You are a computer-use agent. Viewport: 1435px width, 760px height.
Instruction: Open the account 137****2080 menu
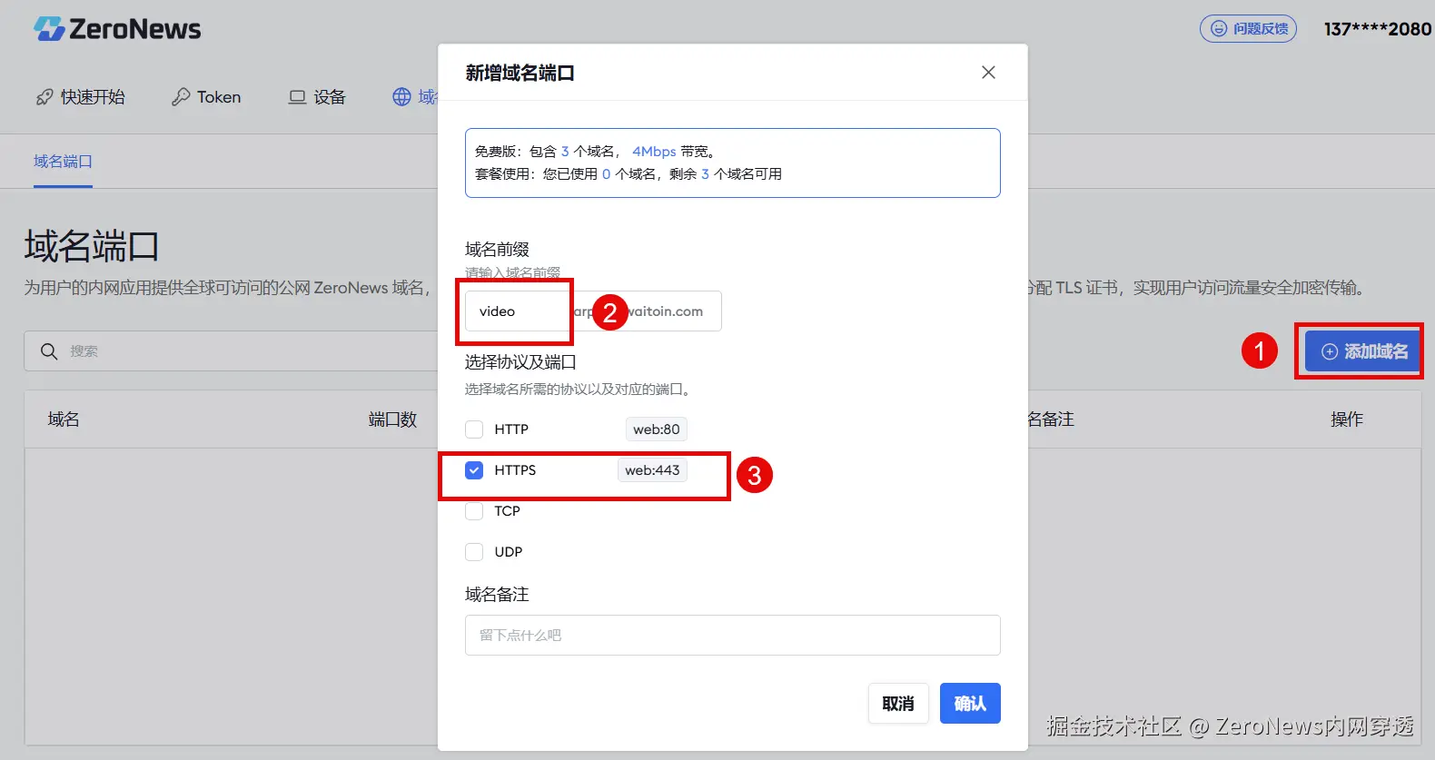tap(1377, 29)
